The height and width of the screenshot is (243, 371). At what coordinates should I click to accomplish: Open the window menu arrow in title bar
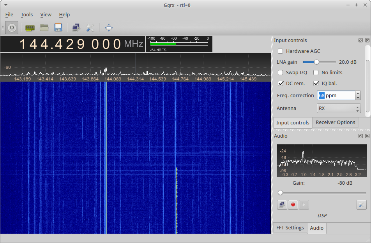point(6,5)
